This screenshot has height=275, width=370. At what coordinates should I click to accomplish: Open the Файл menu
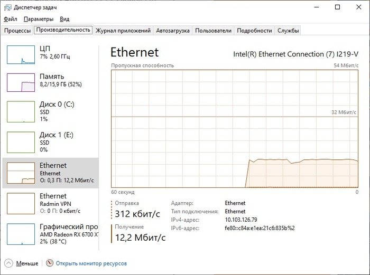pyautogui.click(x=10, y=19)
